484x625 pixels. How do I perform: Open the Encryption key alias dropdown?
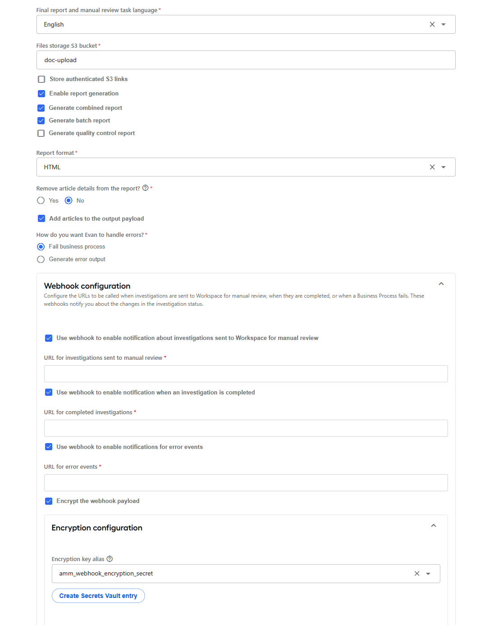click(x=428, y=574)
